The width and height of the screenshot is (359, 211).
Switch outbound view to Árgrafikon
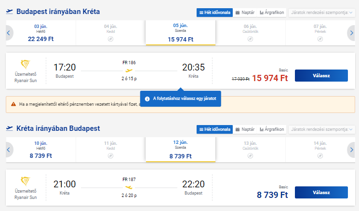tap(272, 13)
